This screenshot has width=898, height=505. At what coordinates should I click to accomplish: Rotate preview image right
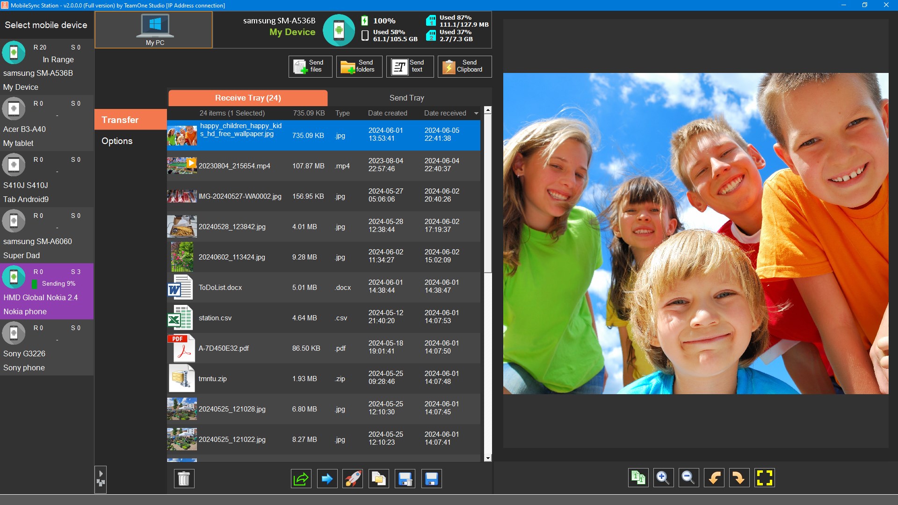point(739,477)
